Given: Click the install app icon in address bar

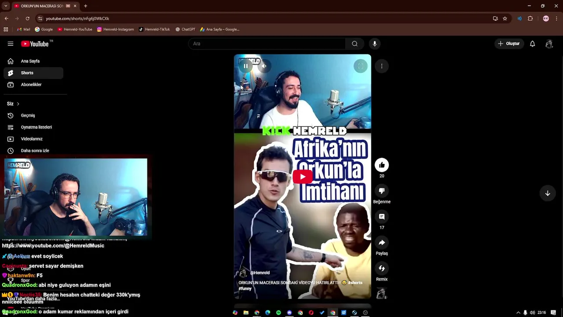Looking at the screenshot, I should 495,18.
